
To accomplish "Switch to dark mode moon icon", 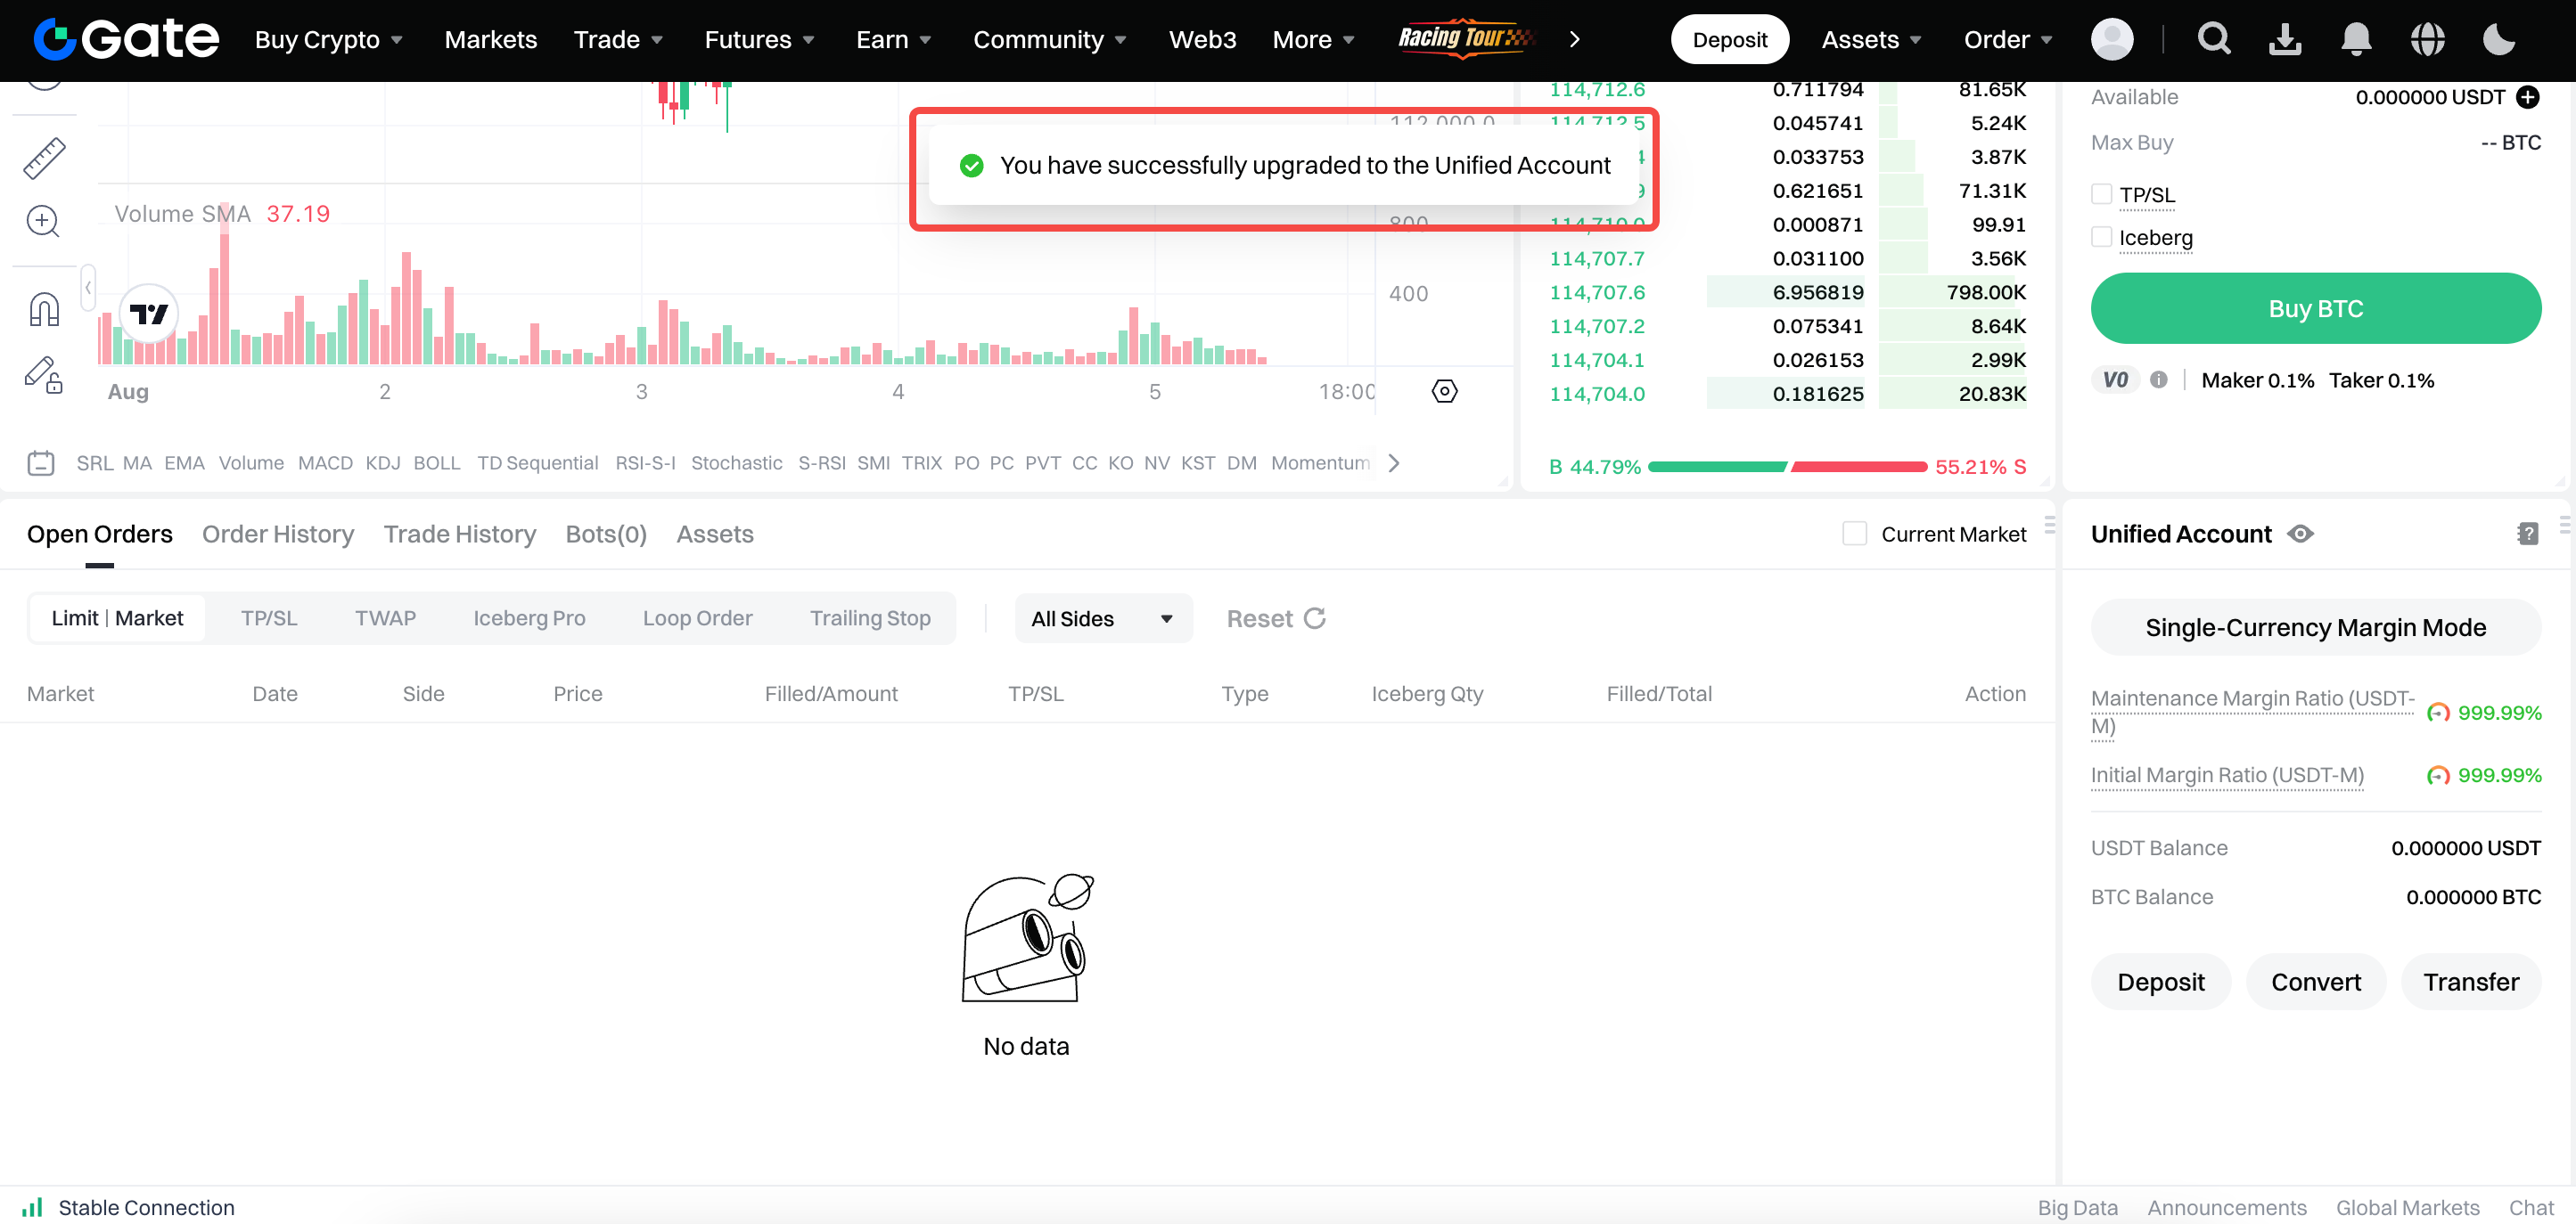I will point(2498,40).
